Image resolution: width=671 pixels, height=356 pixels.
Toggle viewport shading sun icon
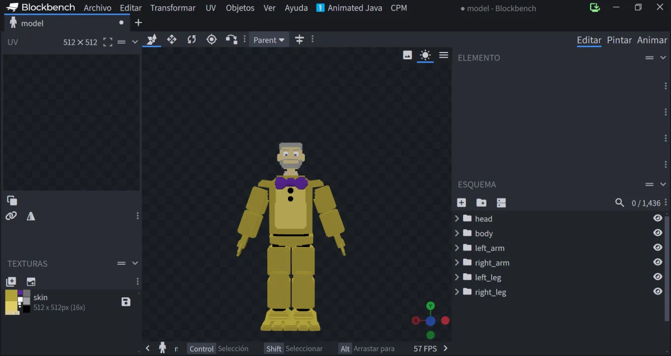click(426, 55)
